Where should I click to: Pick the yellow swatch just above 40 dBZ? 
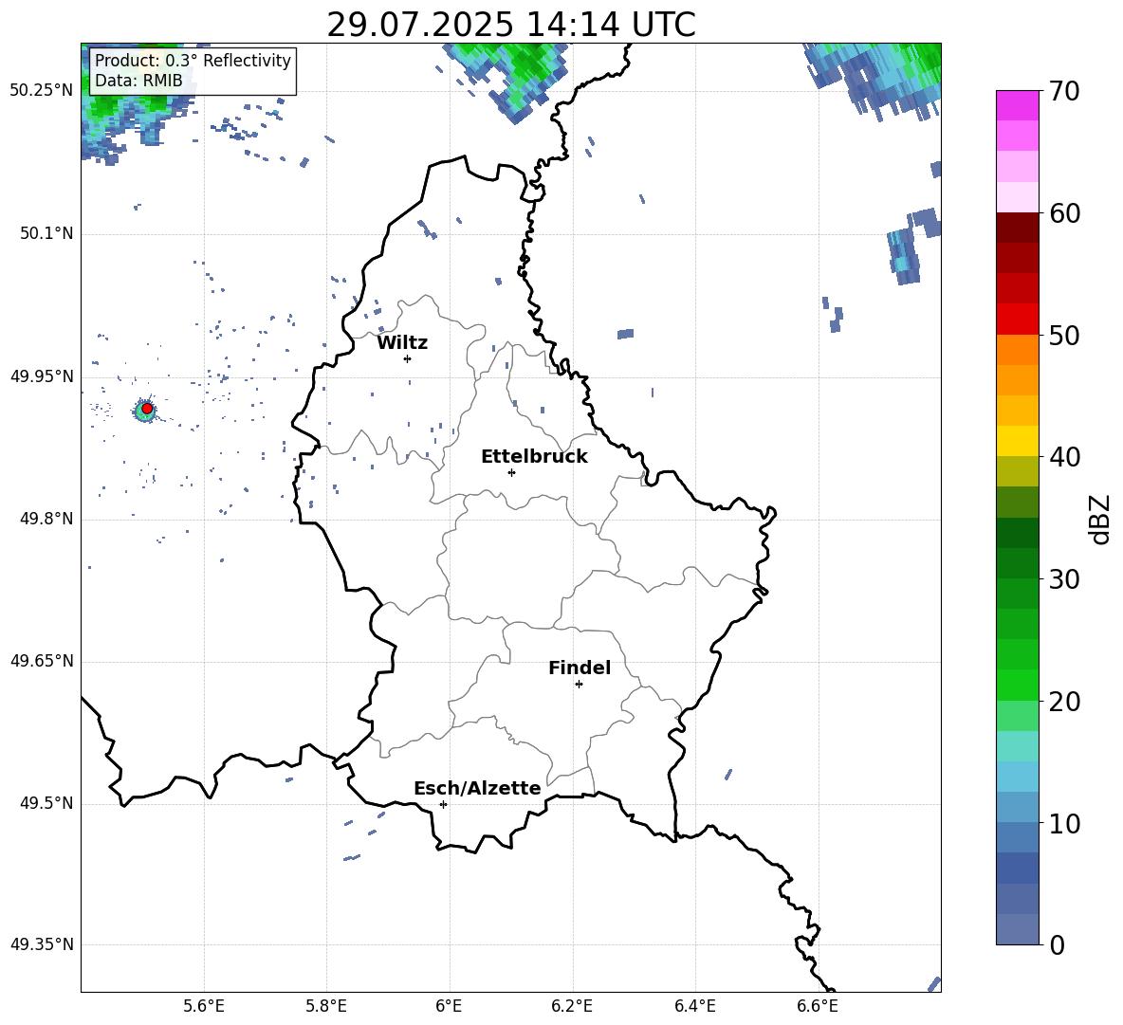click(1017, 441)
